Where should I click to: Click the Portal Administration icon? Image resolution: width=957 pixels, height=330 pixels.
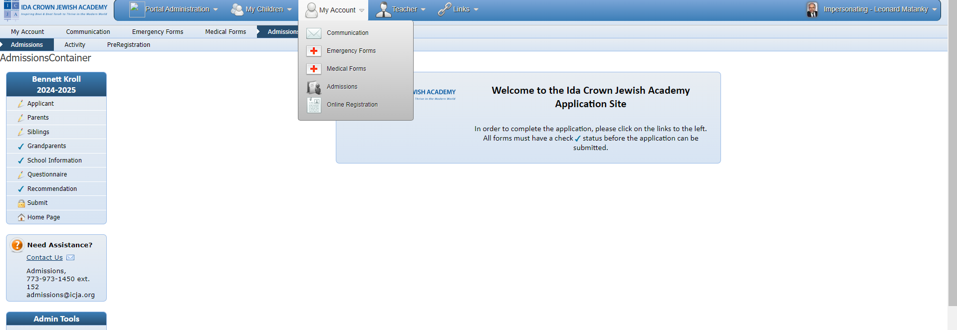pyautogui.click(x=137, y=9)
